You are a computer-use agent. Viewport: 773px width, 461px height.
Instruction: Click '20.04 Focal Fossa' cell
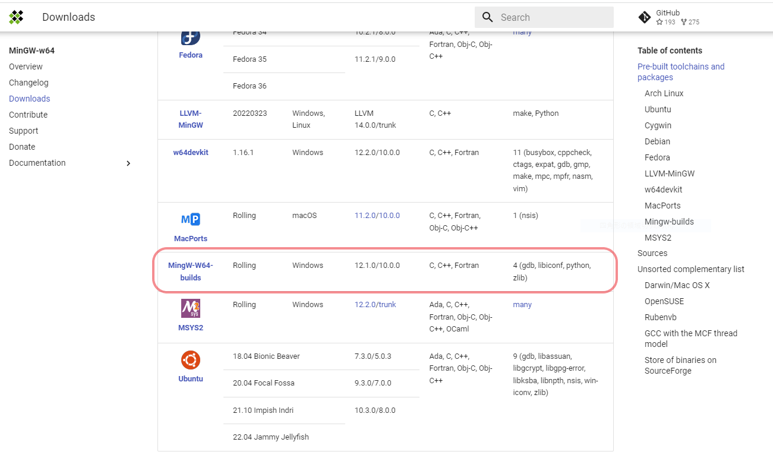(x=264, y=383)
